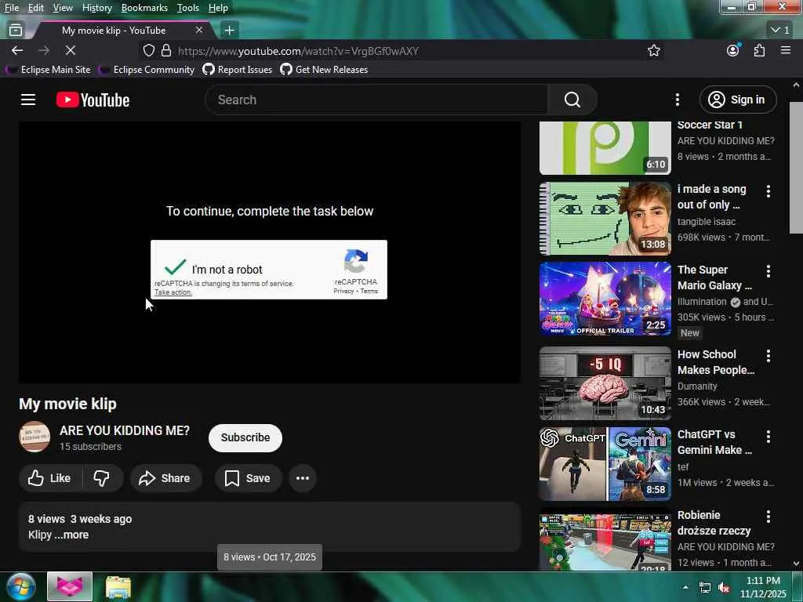Open a new tab with plus

[230, 31]
